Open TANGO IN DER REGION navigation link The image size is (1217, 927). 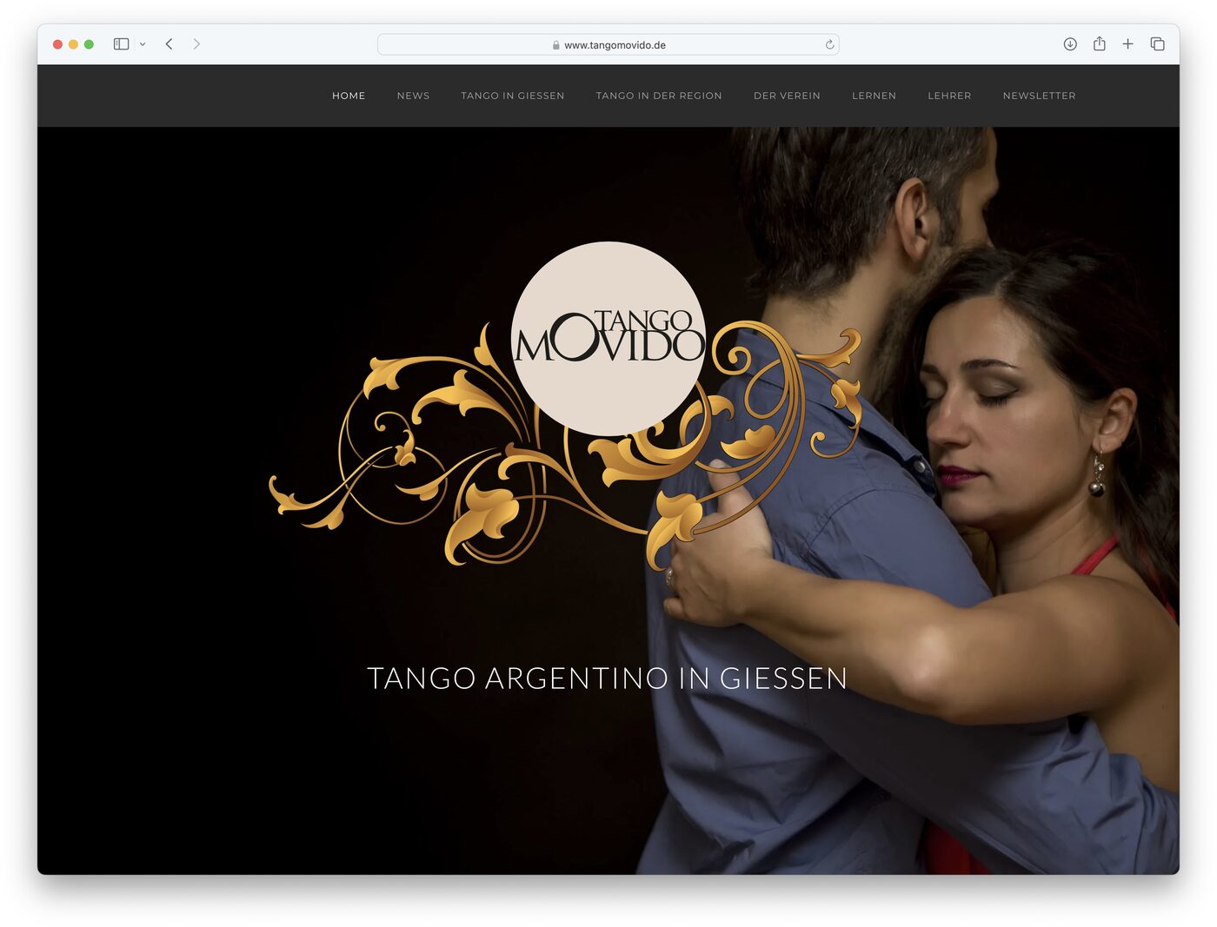659,96
